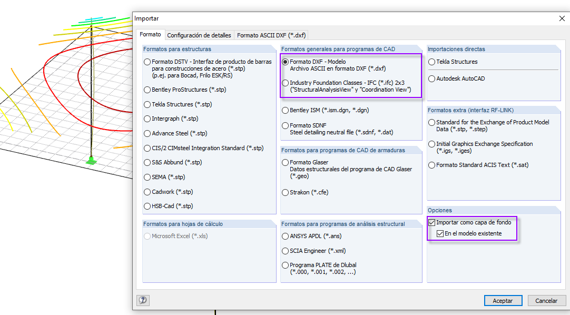Close the Importar dialog window
The width and height of the screenshot is (570, 315).
coord(561,18)
